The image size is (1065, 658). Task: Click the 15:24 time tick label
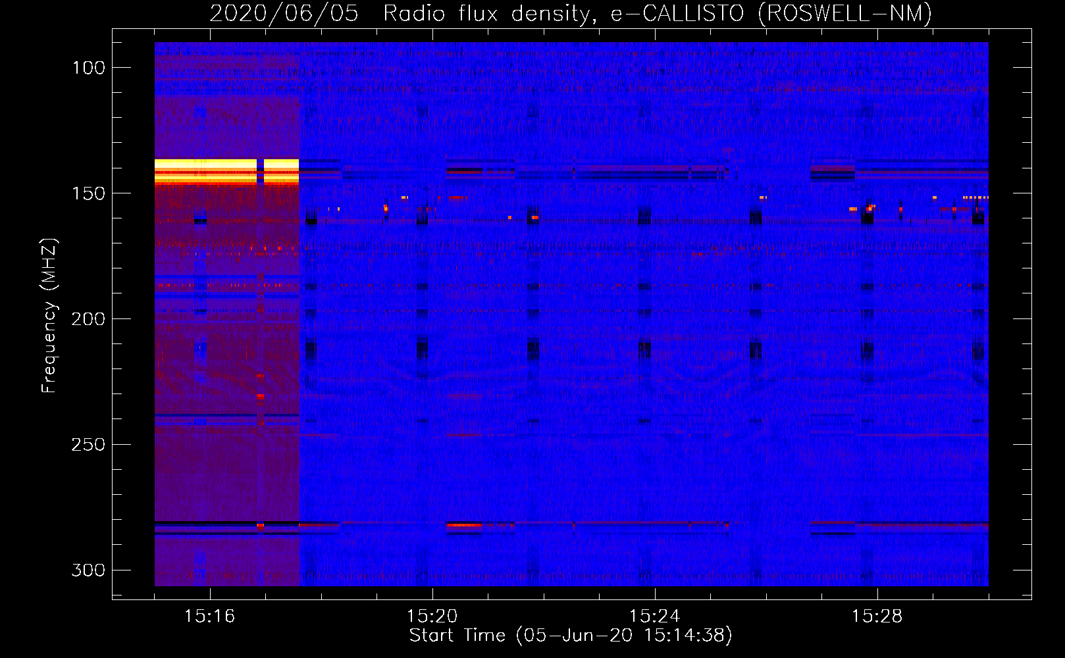pyautogui.click(x=655, y=617)
